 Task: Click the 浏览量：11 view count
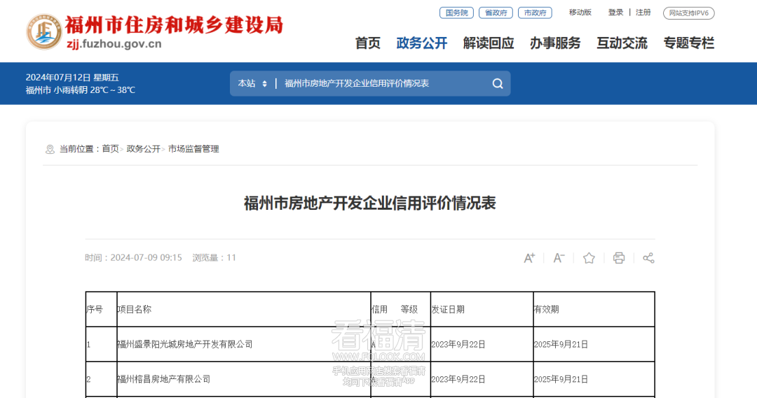tap(214, 258)
